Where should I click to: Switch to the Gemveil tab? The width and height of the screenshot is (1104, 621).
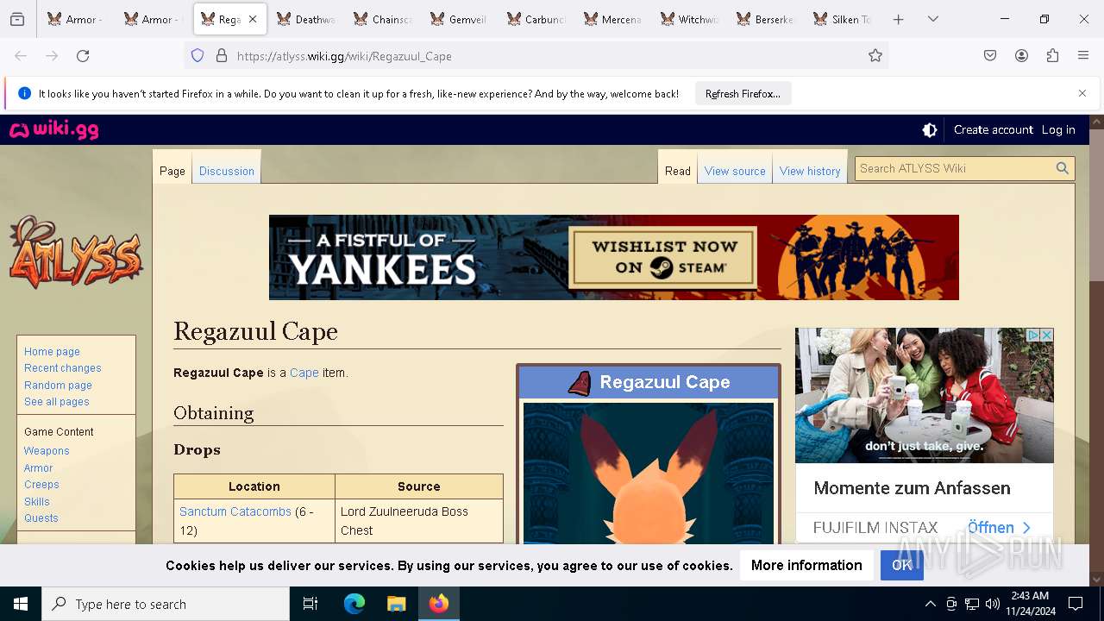(459, 19)
